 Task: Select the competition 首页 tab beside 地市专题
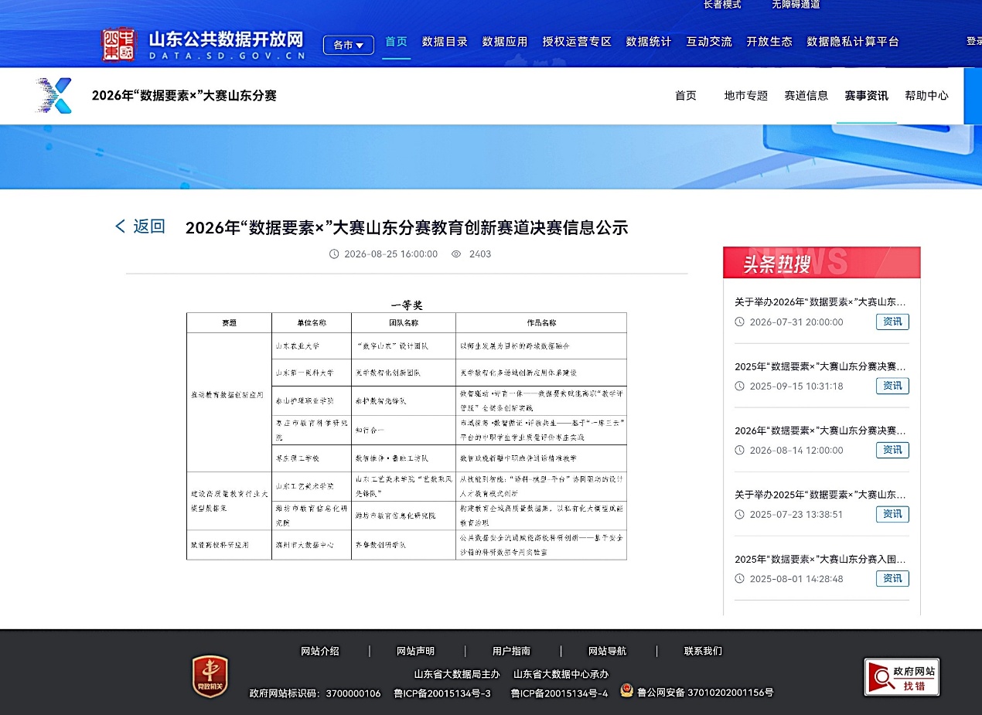coord(686,96)
